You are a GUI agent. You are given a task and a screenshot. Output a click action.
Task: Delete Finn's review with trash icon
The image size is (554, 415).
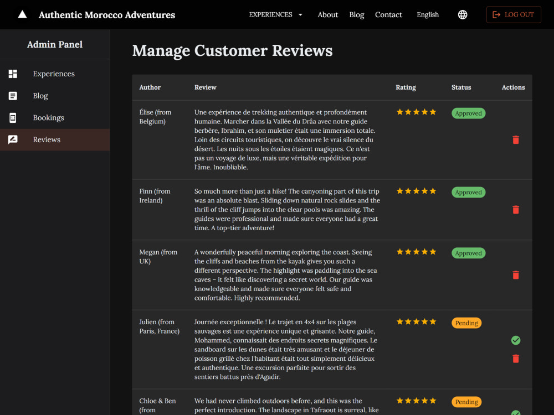(x=516, y=210)
